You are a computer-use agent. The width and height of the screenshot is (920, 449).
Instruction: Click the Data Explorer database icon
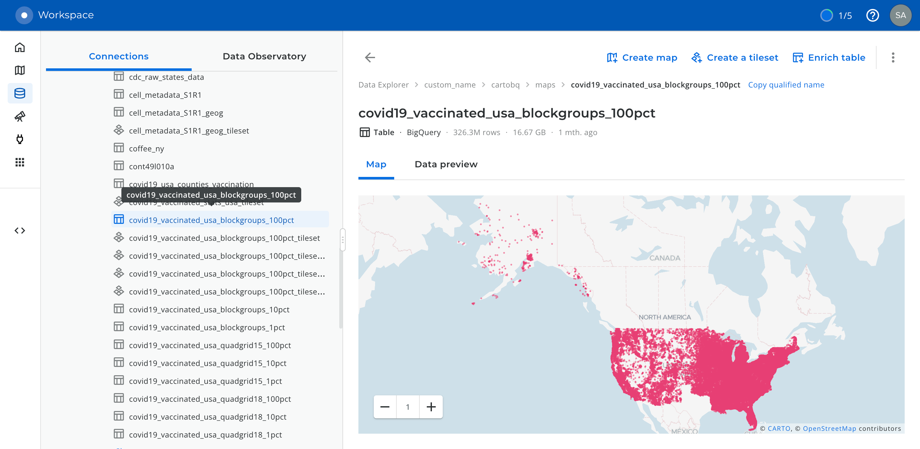tap(19, 93)
